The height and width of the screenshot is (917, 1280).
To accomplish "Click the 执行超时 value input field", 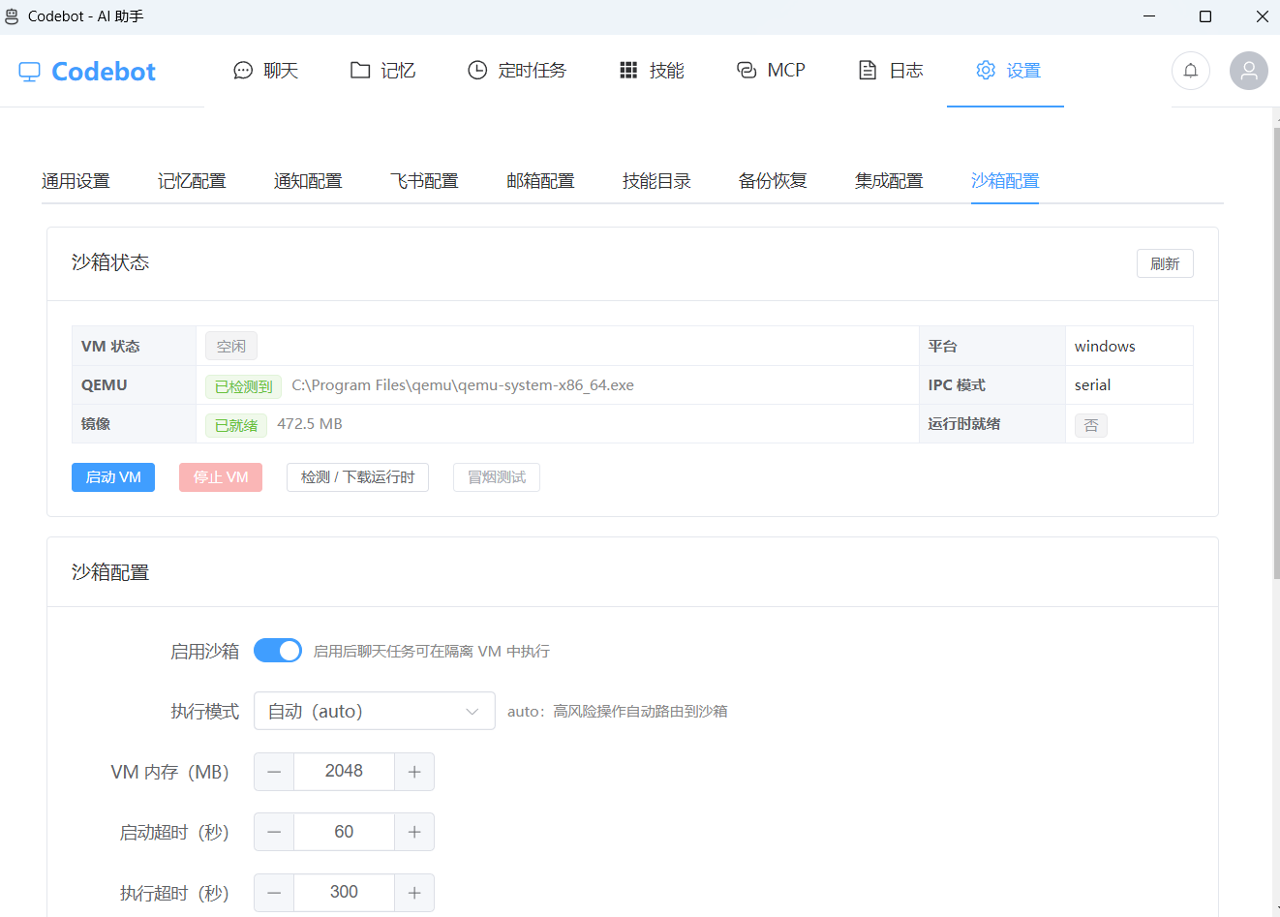I will point(344,892).
